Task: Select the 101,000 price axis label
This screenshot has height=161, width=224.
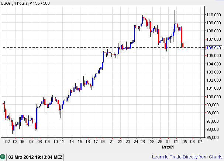Action: [x=214, y=88]
